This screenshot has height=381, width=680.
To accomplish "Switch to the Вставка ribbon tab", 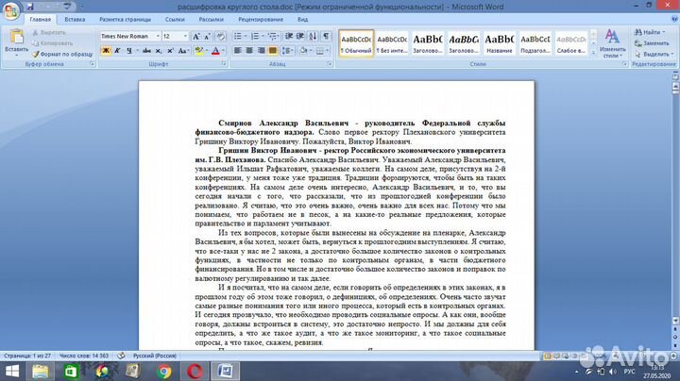I will click(75, 19).
